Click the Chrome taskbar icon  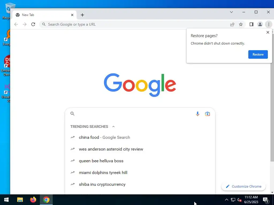[x=46, y=200]
